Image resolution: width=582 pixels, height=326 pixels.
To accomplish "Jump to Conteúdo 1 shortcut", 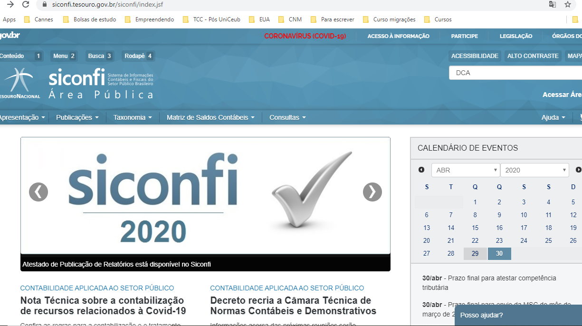I will (x=21, y=56).
